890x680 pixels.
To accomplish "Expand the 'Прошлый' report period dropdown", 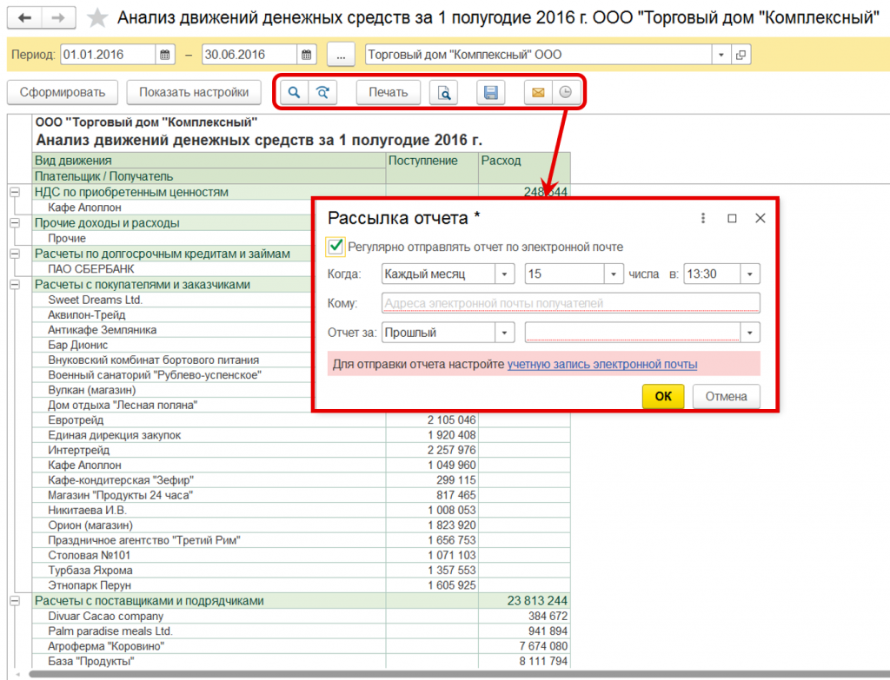I will (x=505, y=333).
